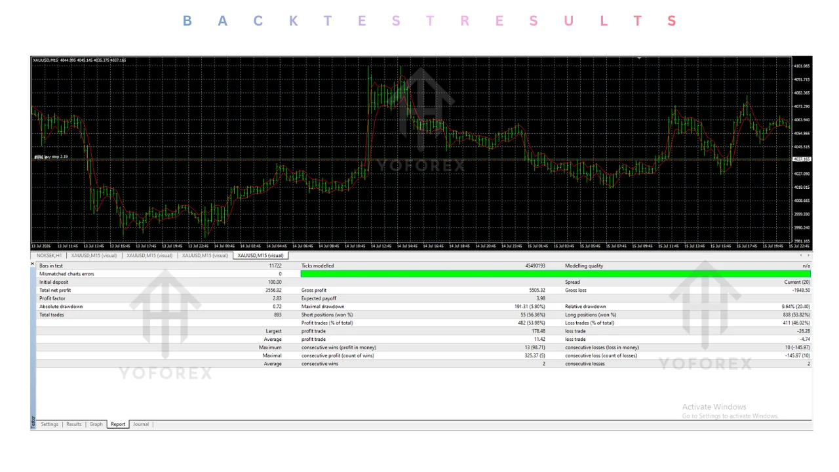839x472 pixels.
Task: Click the consecutive wins value 13 (98.71)
Action: point(536,347)
